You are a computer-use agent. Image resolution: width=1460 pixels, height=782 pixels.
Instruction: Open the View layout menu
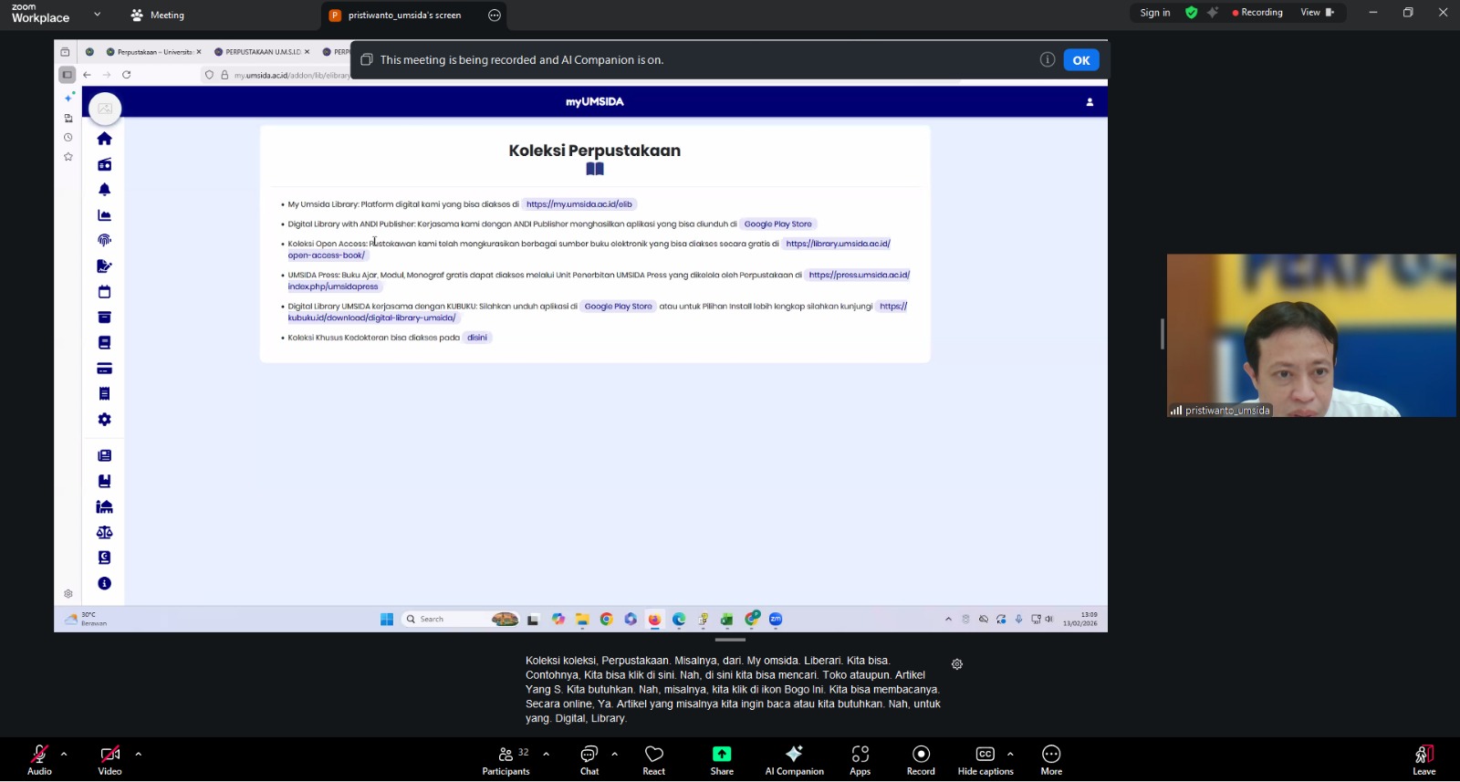(x=1316, y=13)
